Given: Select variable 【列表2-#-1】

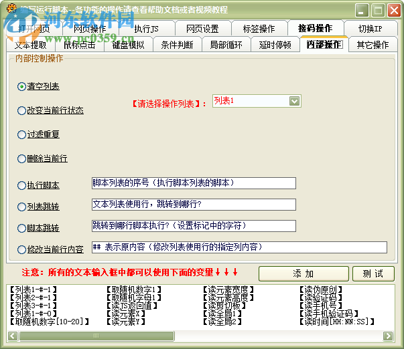Looking at the screenshot, I should point(33,298).
